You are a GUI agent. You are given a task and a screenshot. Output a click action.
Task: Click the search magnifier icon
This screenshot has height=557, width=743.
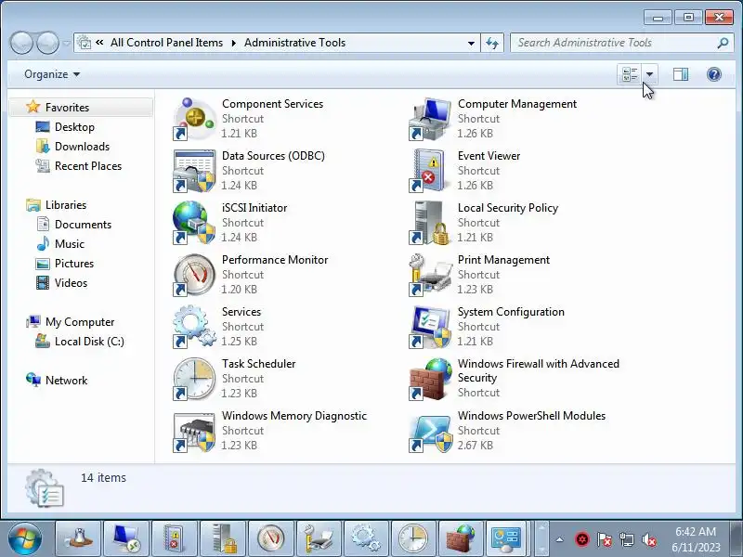[723, 43]
